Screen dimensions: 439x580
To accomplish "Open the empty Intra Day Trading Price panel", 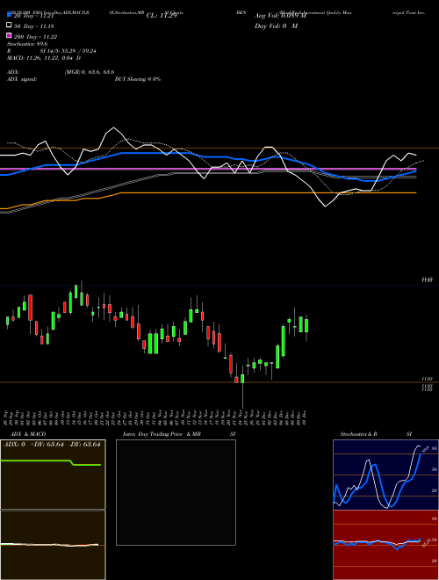I will pos(176,492).
